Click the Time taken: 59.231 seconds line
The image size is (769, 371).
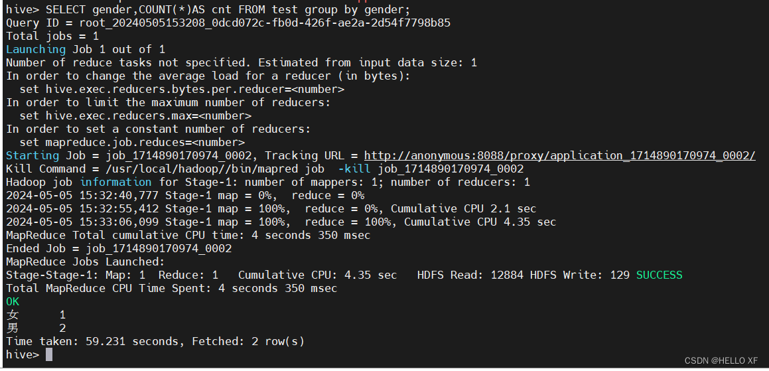point(155,341)
